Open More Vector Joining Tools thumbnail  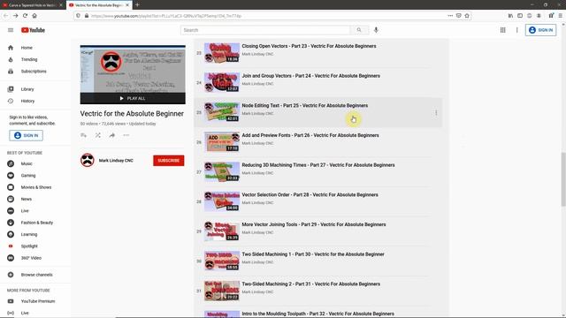point(222,231)
